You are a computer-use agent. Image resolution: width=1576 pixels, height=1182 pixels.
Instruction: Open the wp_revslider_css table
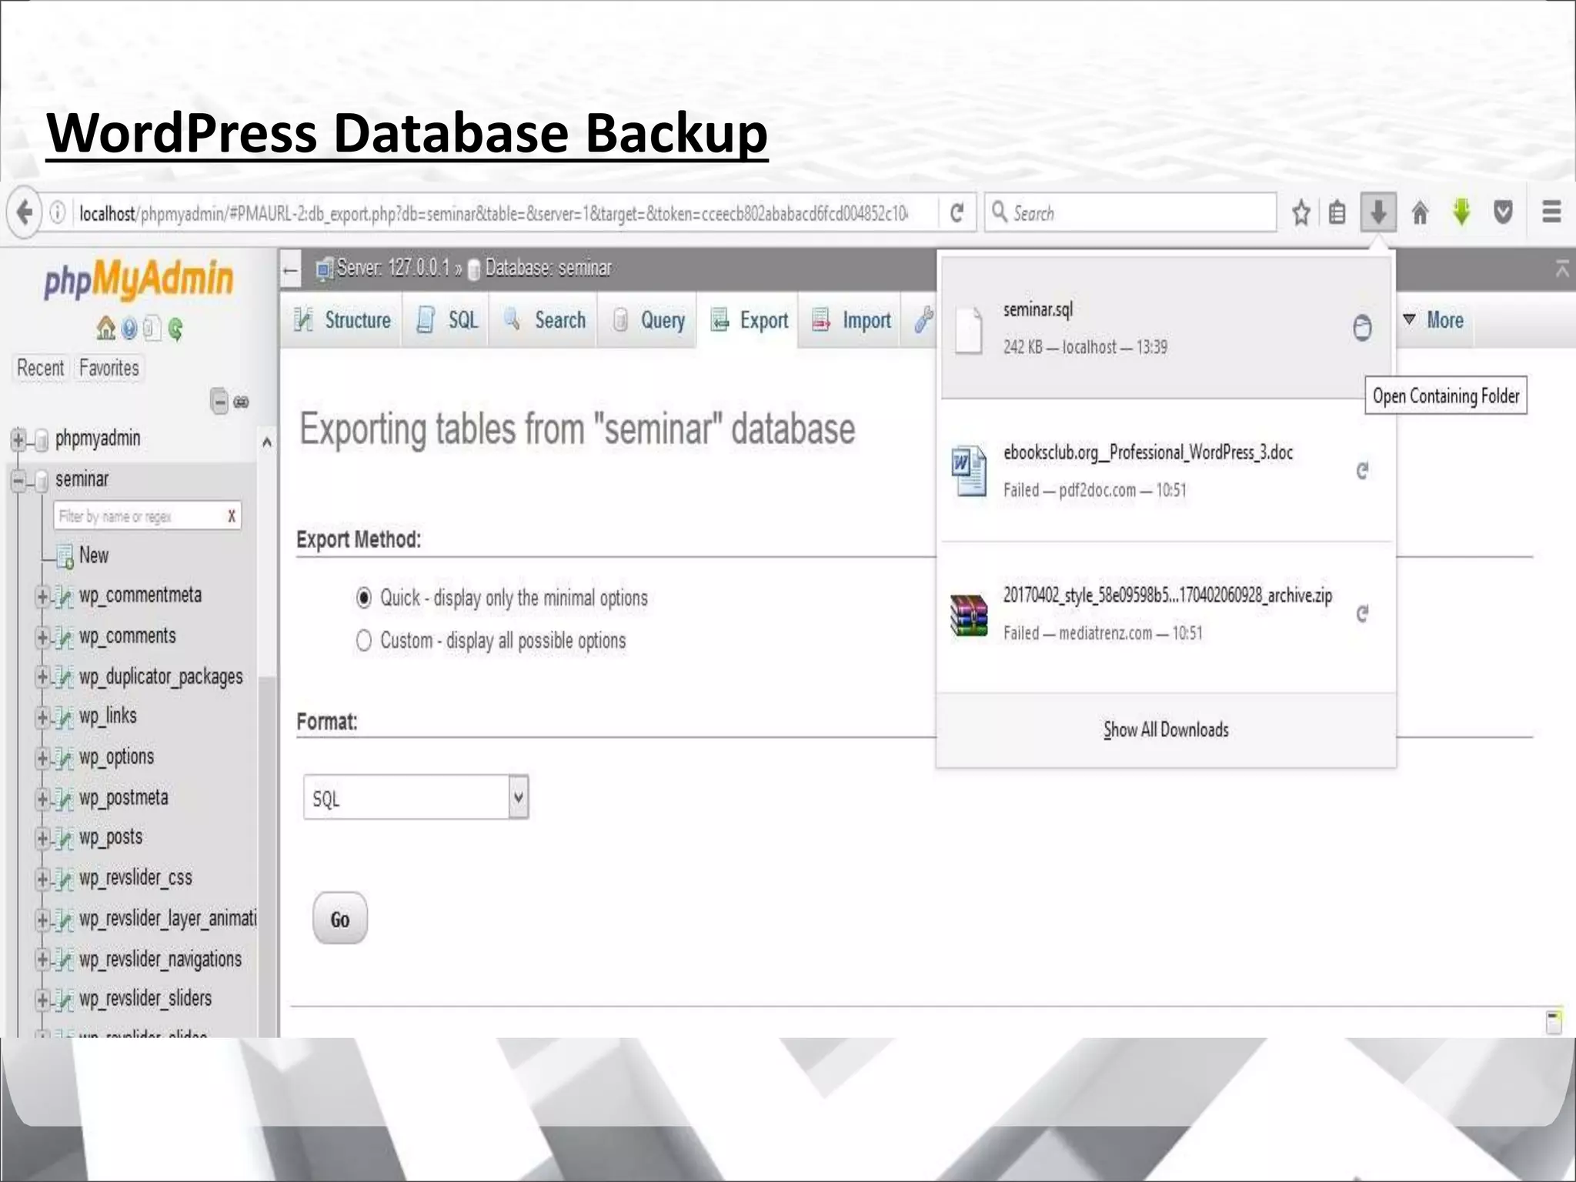[x=135, y=878]
